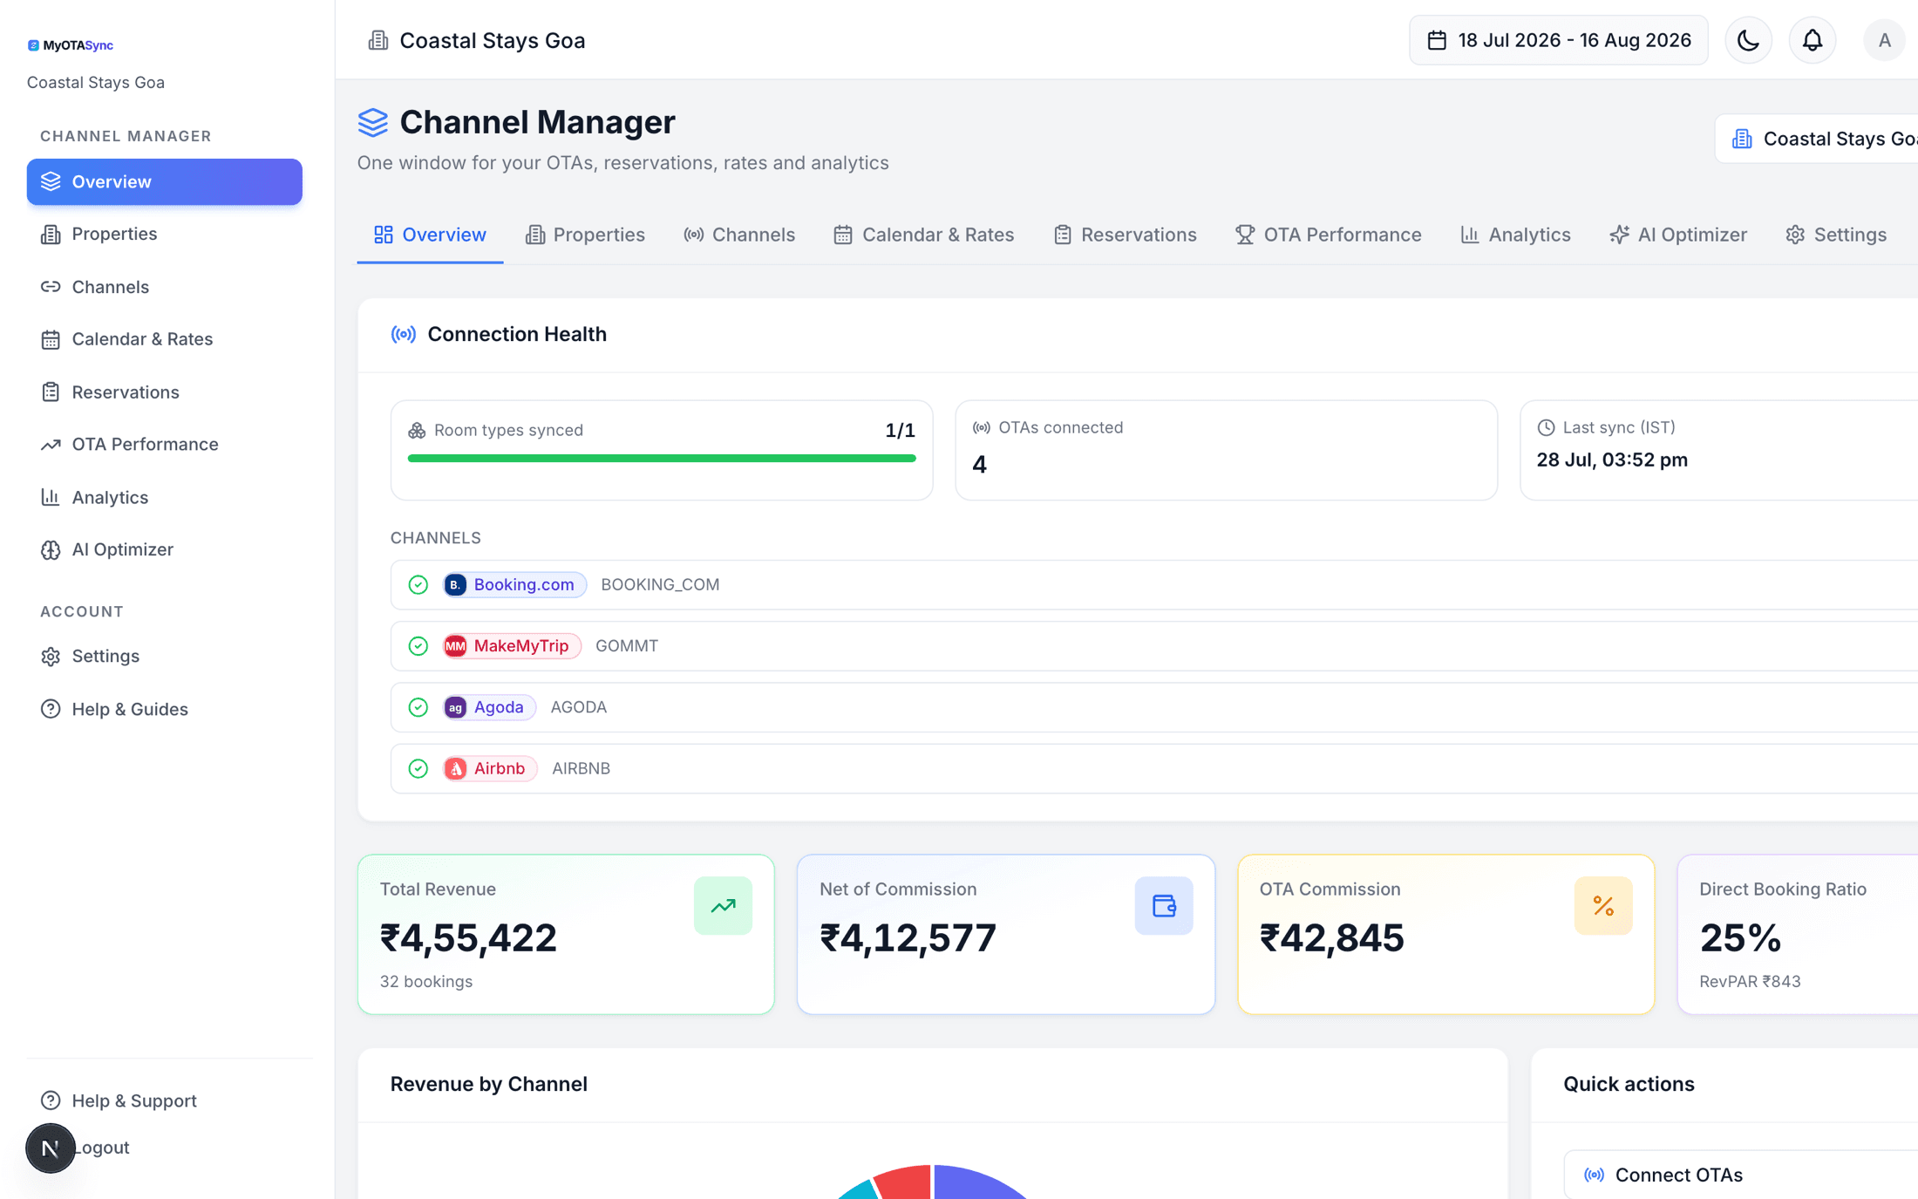Open the date range picker 18 Jul 2026 - 16 Aug 2026
Screen dimensions: 1918x1199
1559,40
